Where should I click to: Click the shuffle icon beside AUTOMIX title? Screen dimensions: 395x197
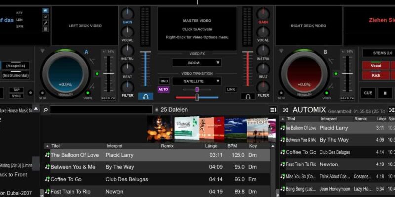[x=285, y=110]
